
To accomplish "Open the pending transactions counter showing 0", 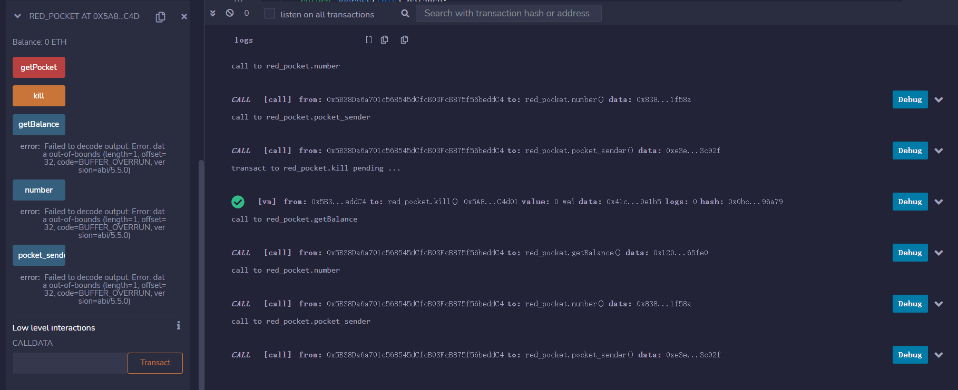I will click(246, 13).
